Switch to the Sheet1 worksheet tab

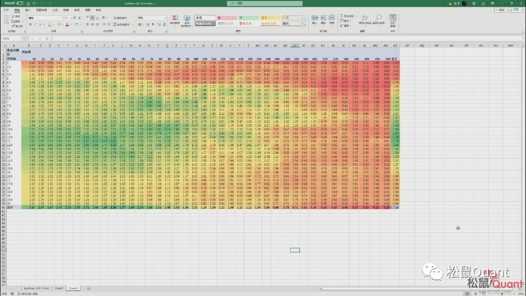59,288
